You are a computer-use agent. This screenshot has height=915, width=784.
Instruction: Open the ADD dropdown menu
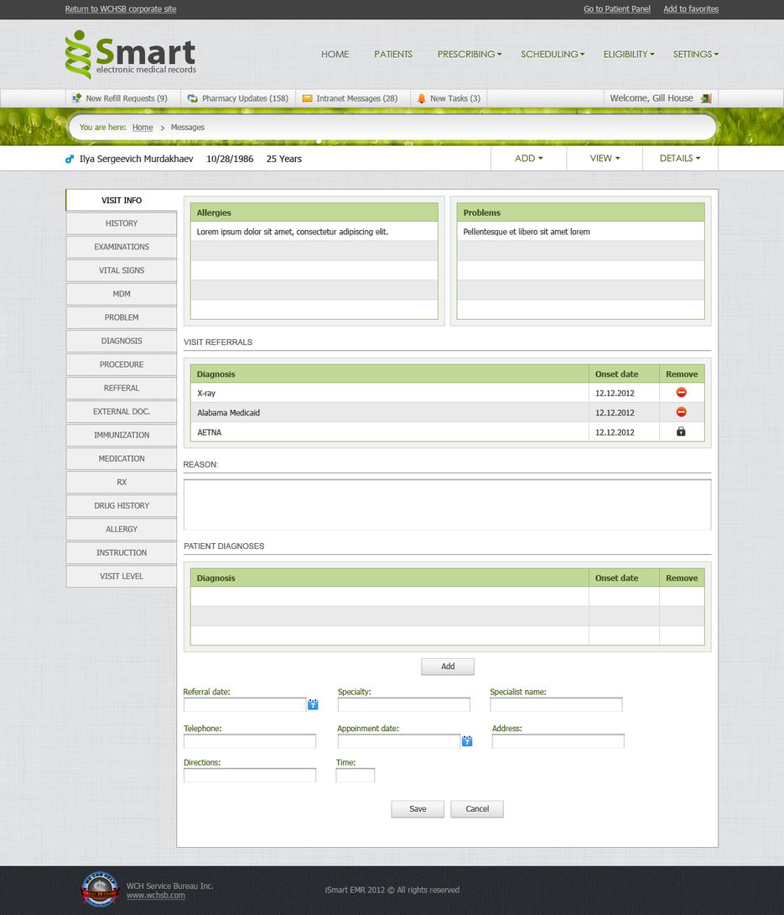click(528, 158)
